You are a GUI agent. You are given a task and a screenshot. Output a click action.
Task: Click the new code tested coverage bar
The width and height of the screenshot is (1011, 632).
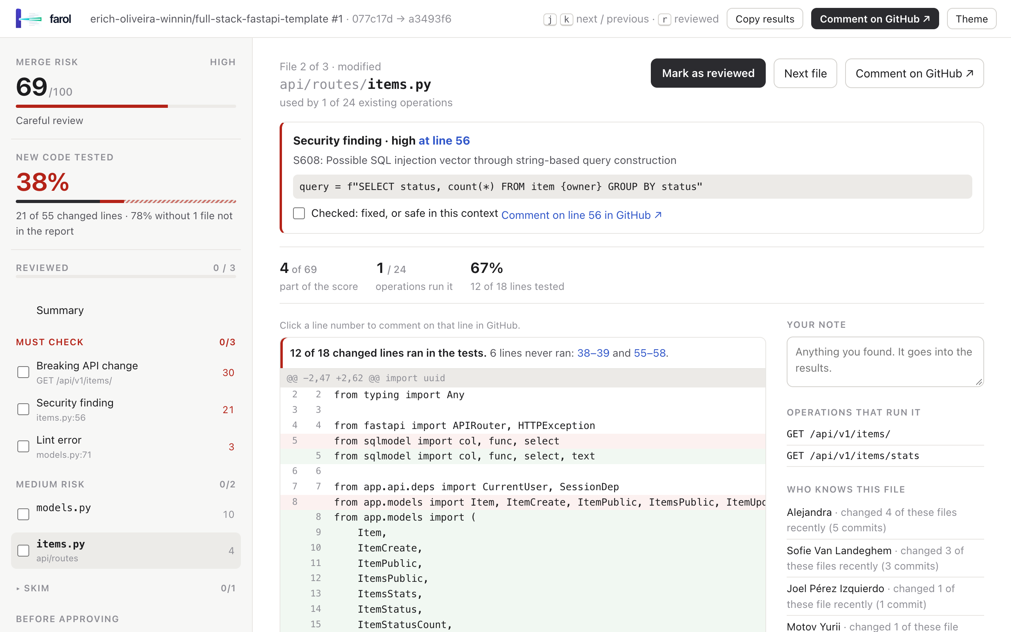click(x=126, y=201)
